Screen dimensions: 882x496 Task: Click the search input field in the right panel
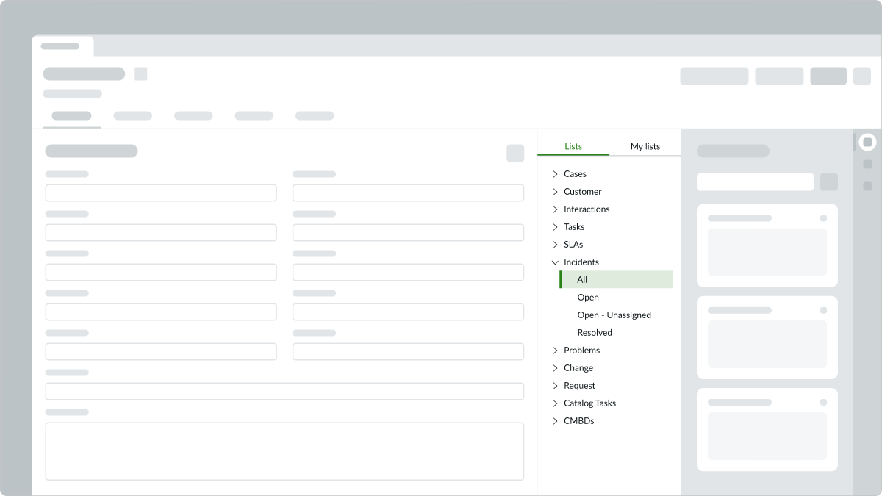(x=755, y=181)
